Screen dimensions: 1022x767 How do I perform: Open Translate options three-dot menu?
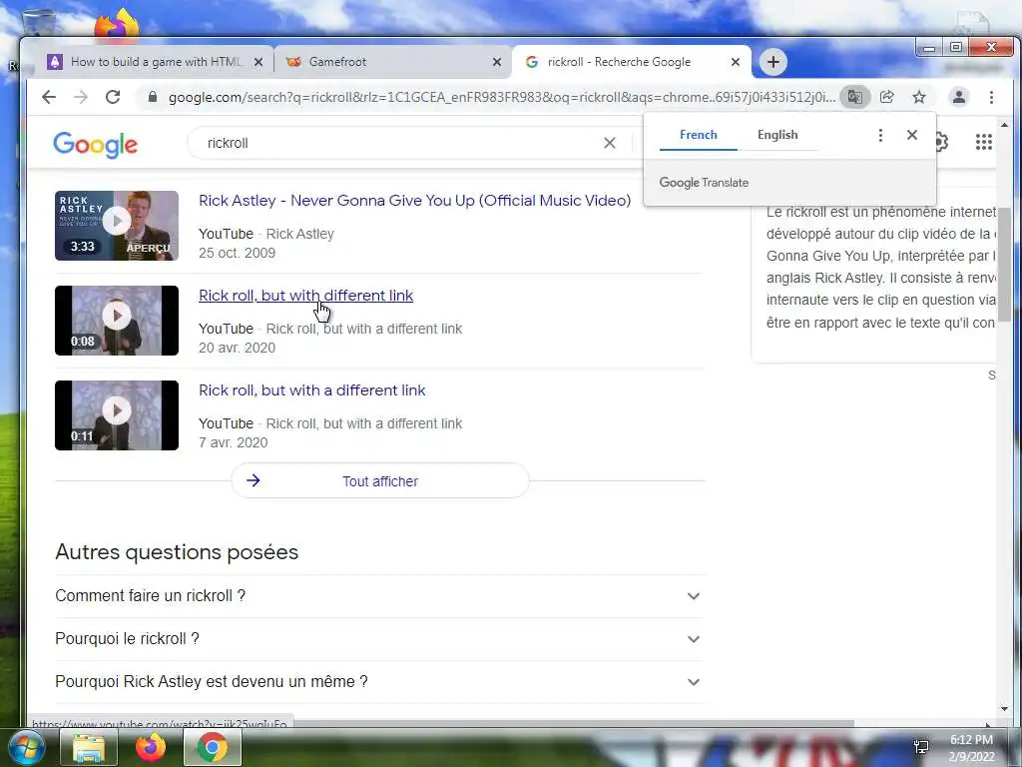pyautogui.click(x=880, y=135)
